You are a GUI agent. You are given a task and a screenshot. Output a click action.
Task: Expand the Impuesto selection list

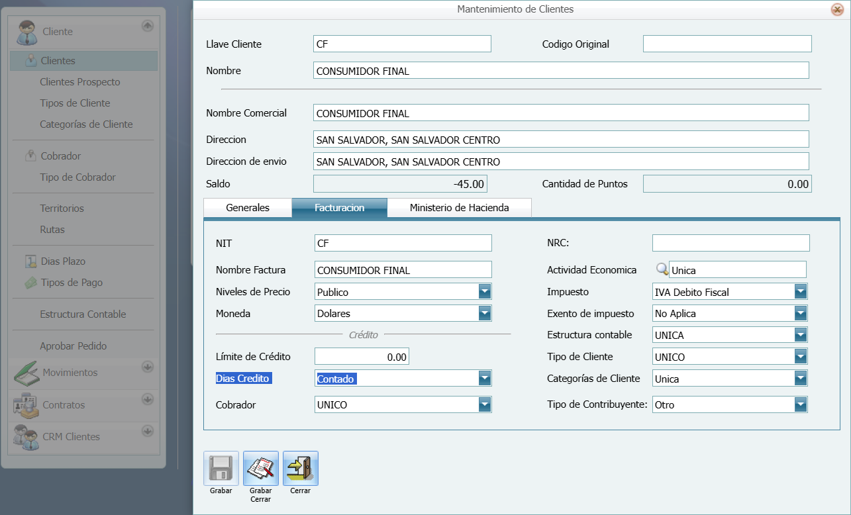click(x=801, y=291)
